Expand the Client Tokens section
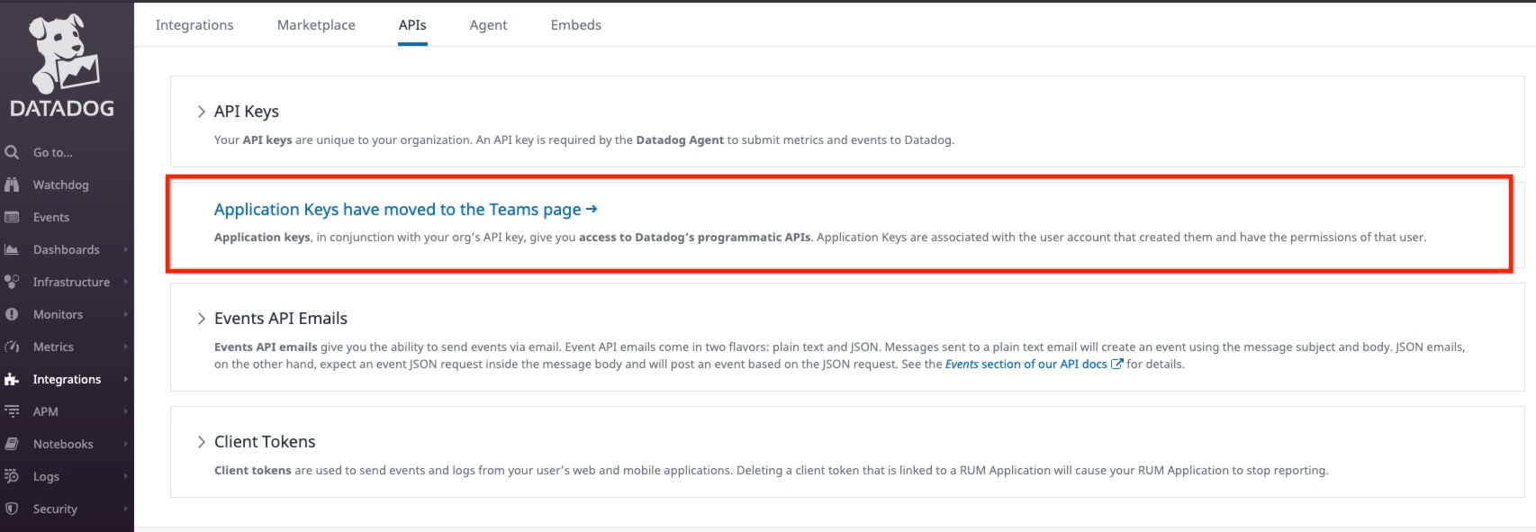Screen dimensions: 1536x532 pyautogui.click(x=202, y=442)
